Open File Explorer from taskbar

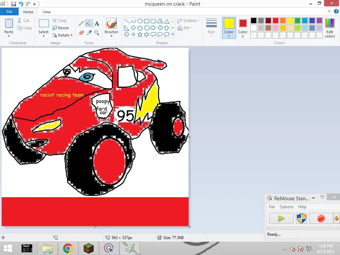click(47, 248)
